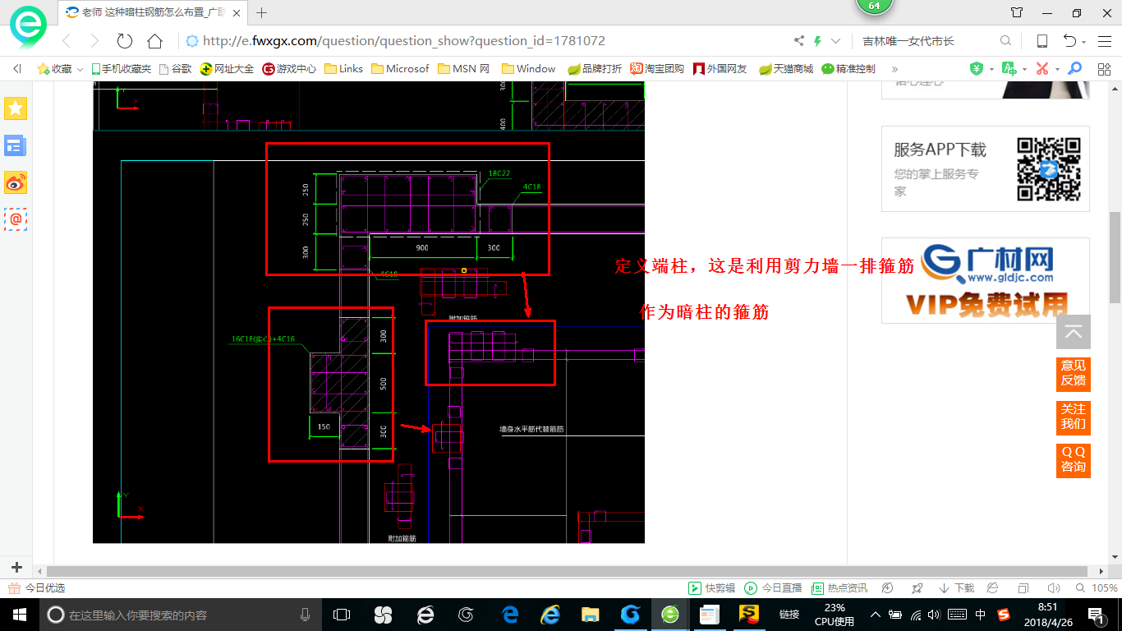The height and width of the screenshot is (631, 1122).
Task: Collapse the bookmarks bar side arrow
Action: coord(17,69)
